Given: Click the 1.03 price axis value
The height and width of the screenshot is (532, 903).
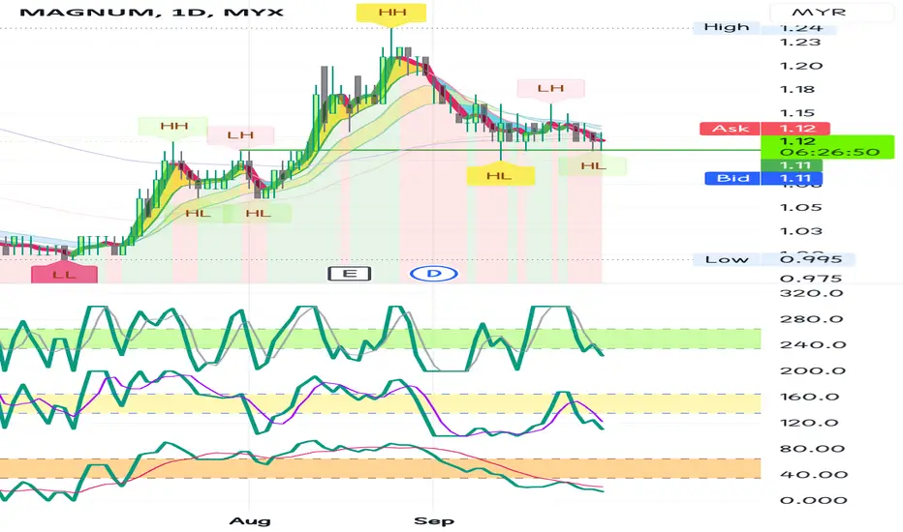Looking at the screenshot, I should [x=800, y=231].
